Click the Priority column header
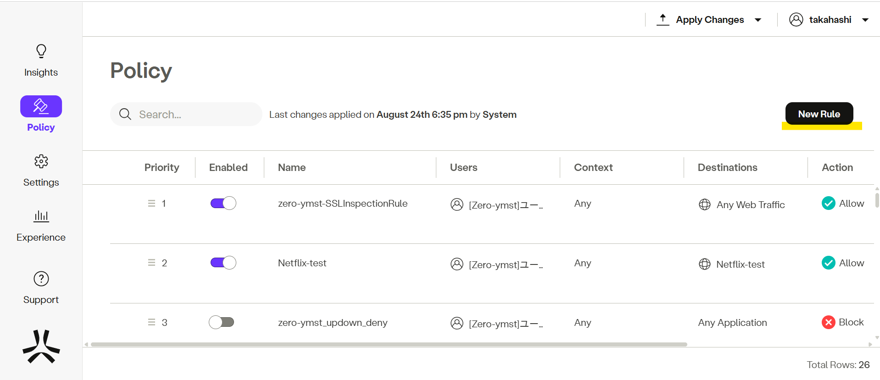 pos(162,168)
